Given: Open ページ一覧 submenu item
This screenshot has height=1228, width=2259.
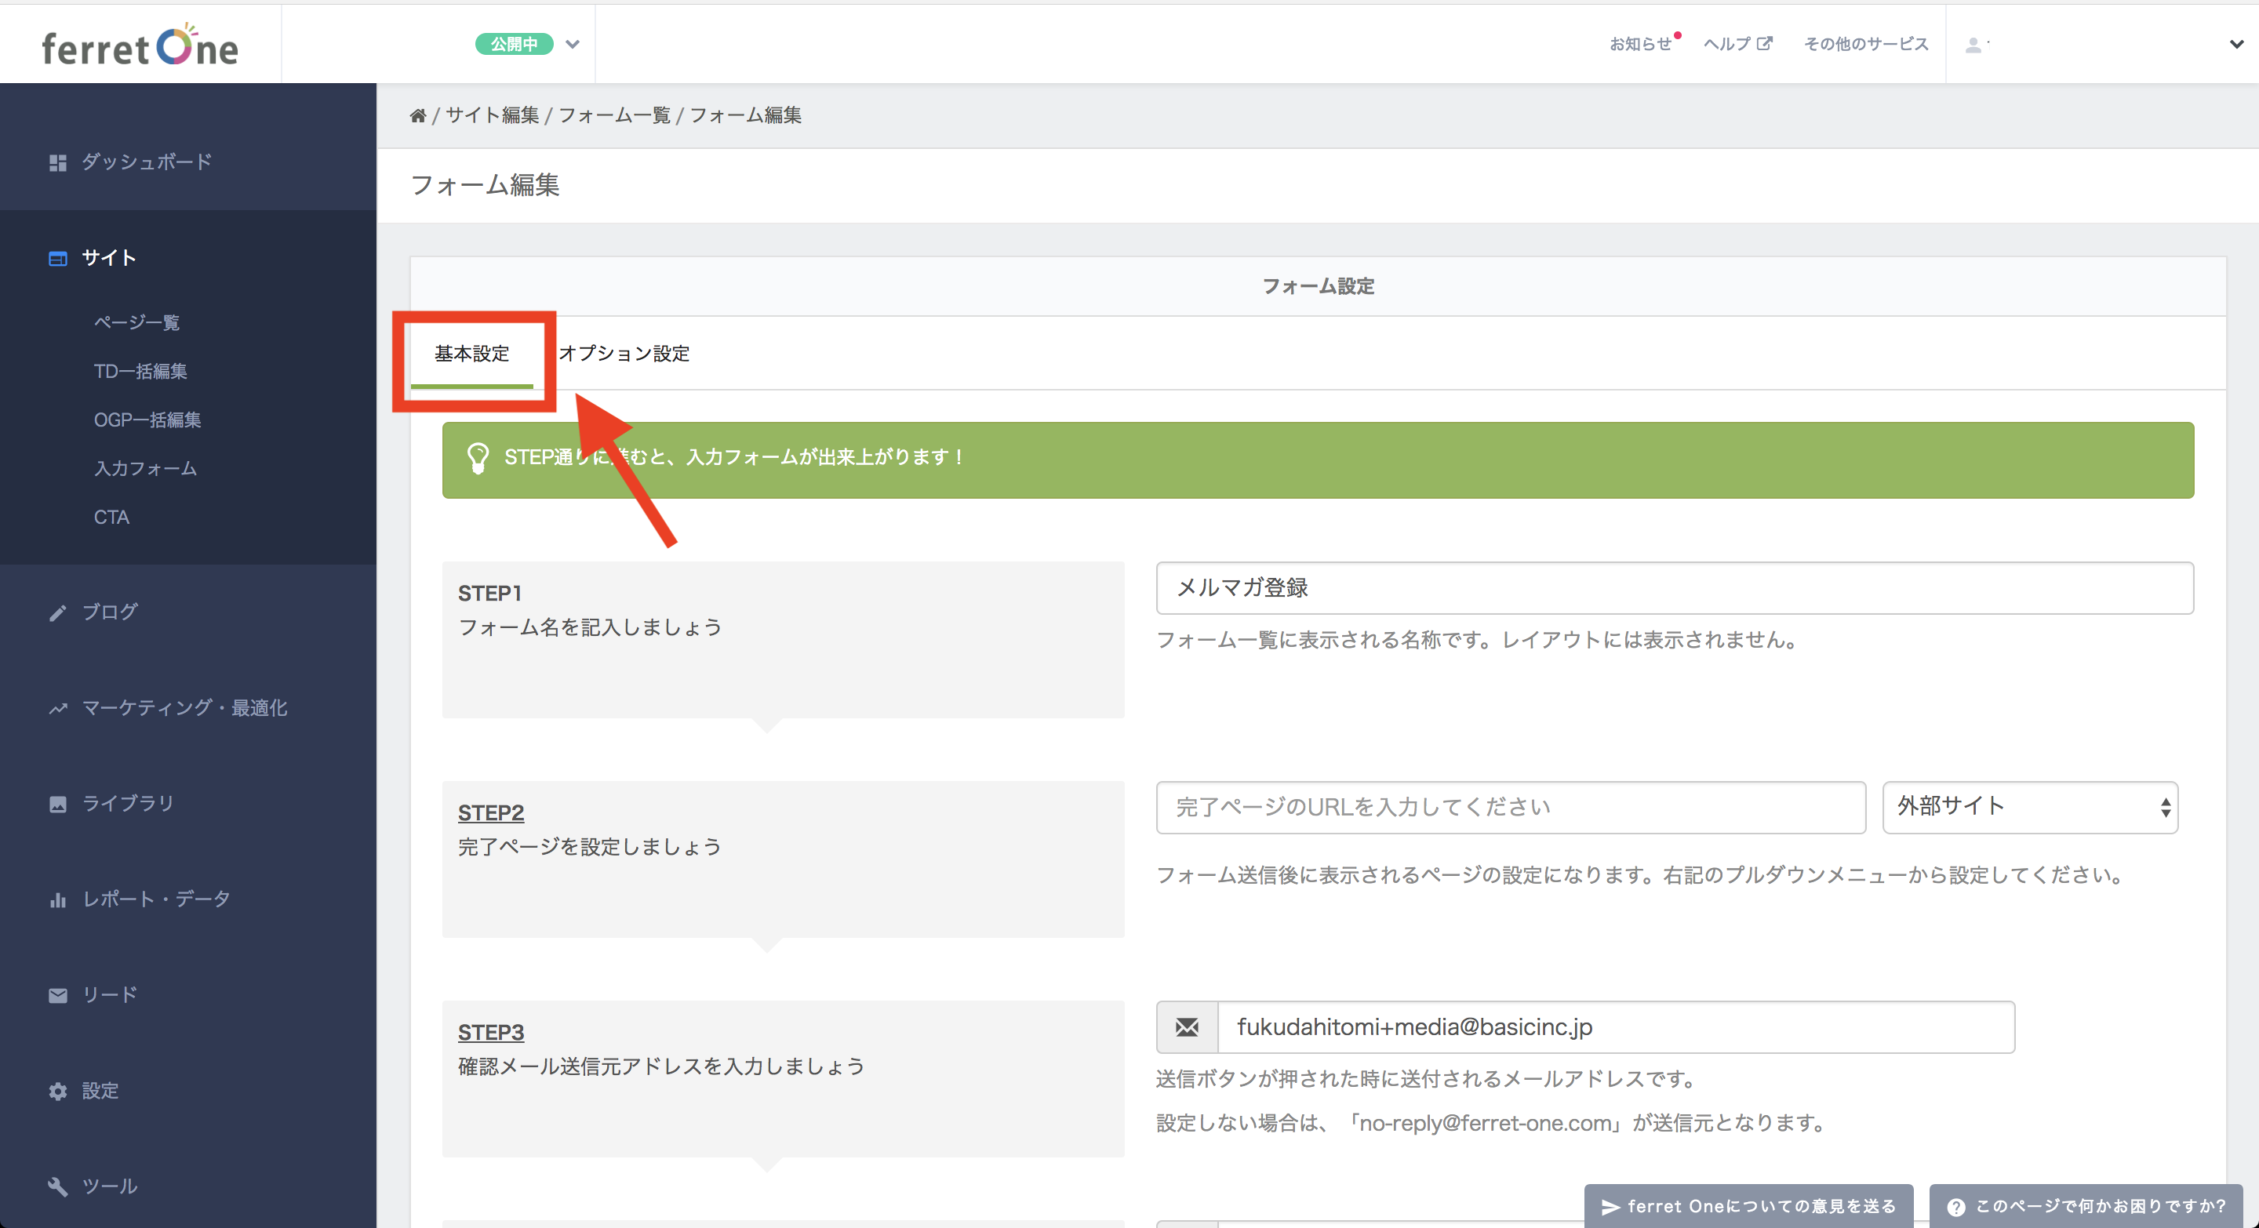Looking at the screenshot, I should [136, 322].
